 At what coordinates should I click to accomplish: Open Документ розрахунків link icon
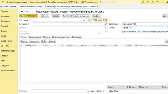click(106, 32)
